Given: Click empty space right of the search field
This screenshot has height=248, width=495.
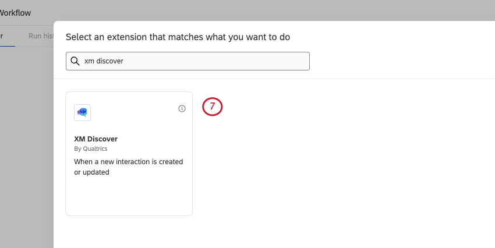Looking at the screenshot, I should coord(396,61).
